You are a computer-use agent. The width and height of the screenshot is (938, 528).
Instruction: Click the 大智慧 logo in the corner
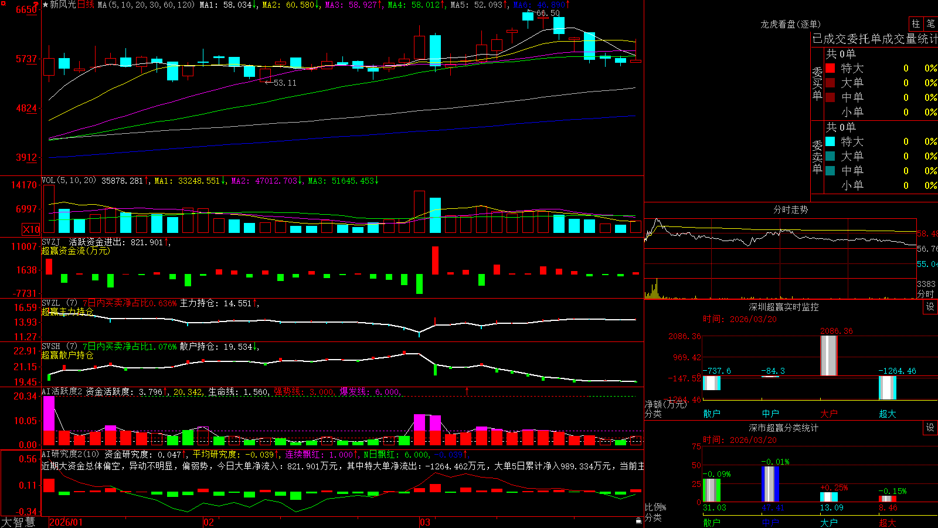click(18, 522)
